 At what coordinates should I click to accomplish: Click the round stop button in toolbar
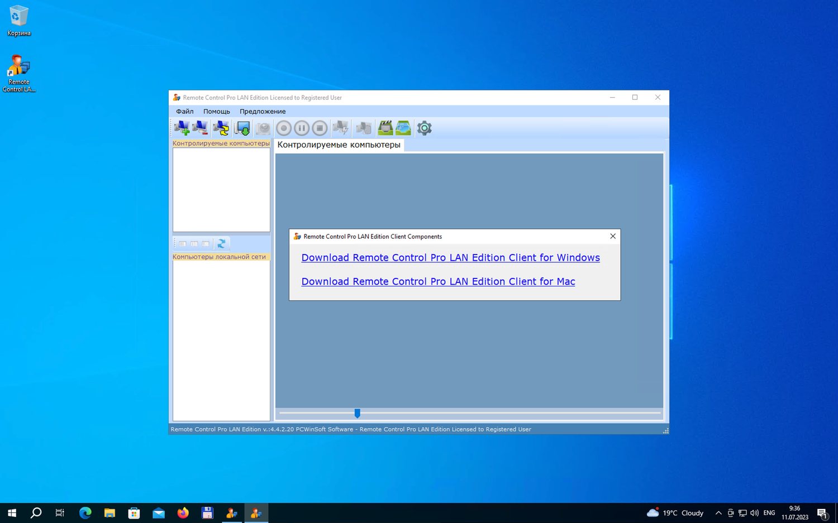pyautogui.click(x=320, y=128)
